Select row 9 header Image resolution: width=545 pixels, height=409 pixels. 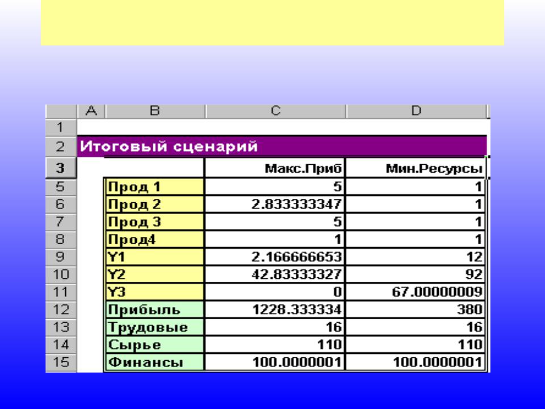pos(61,257)
